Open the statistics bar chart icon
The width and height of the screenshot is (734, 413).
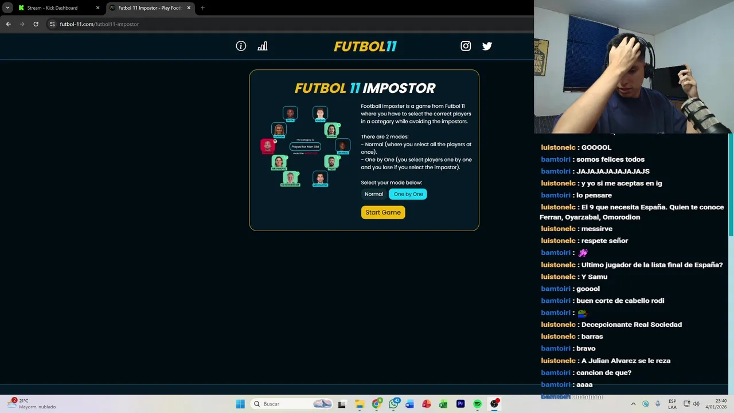(263, 46)
